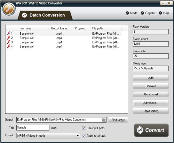Click the .mp4 output format of row 3
The image size is (174, 143).
click(59, 42)
